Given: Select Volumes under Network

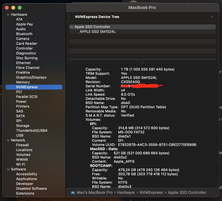Looking at the screenshot, I should [23, 155].
